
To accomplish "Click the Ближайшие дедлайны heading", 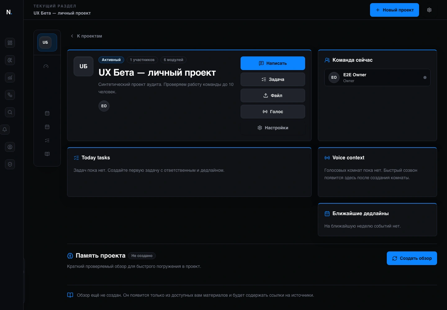I will [x=360, y=214].
